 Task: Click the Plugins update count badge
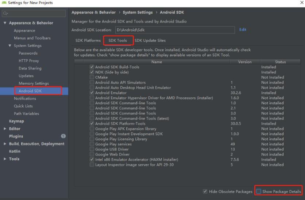(63, 136)
